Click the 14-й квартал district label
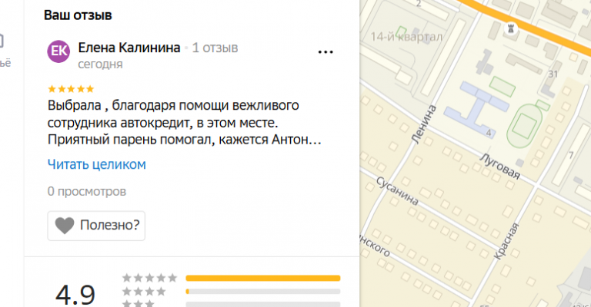Screen dimensions: 591x307 pos(406,37)
